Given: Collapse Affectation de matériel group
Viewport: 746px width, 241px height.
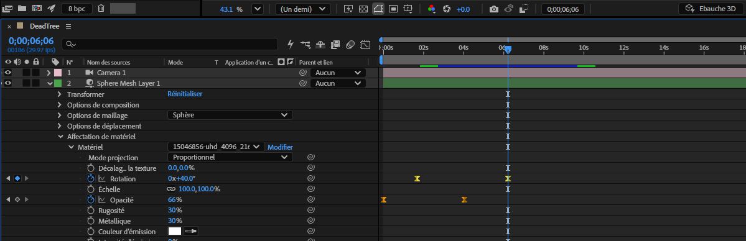Looking at the screenshot, I should [x=60, y=137].
